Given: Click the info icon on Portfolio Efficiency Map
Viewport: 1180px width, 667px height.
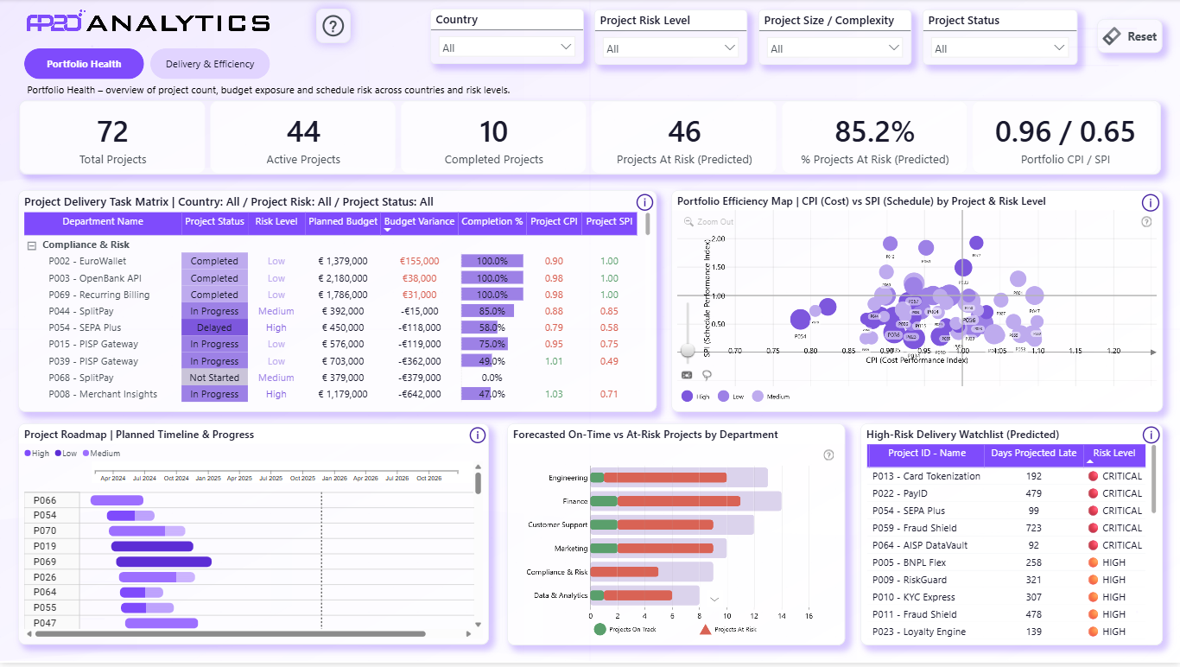Looking at the screenshot, I should click(x=1150, y=201).
